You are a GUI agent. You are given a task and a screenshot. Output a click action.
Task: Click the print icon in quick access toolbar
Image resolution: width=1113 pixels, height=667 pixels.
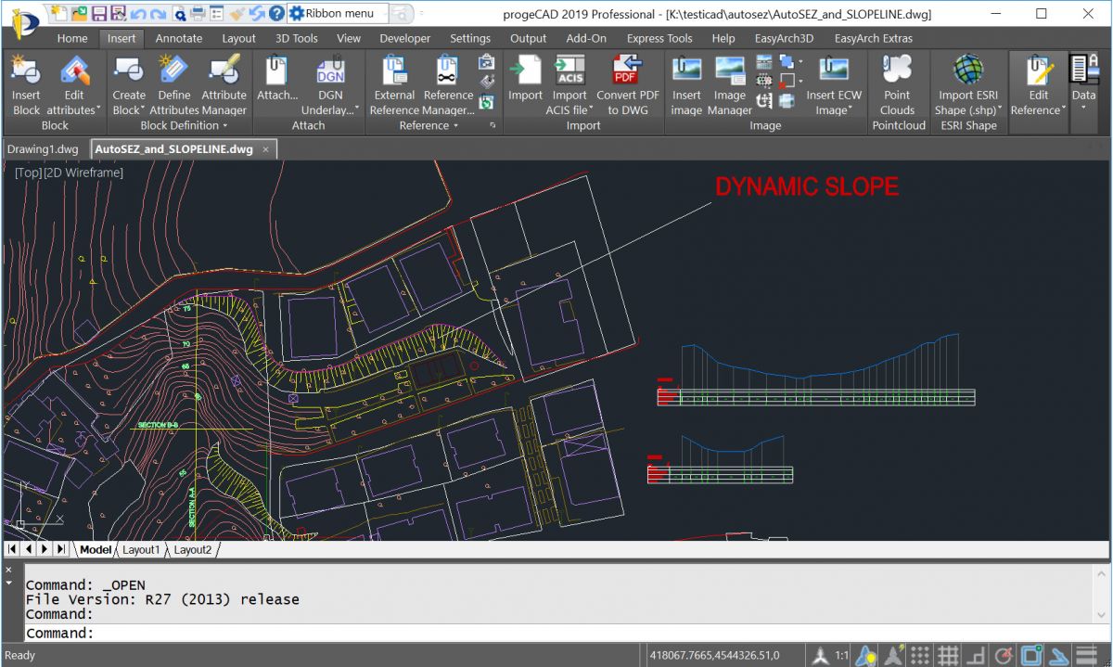pos(198,14)
